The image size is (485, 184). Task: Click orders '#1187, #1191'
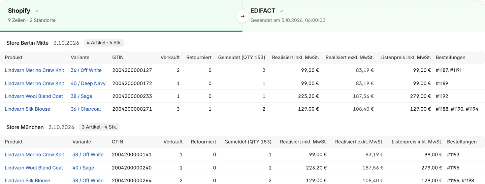449,70
